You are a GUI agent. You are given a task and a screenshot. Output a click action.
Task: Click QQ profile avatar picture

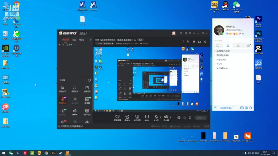(219, 30)
